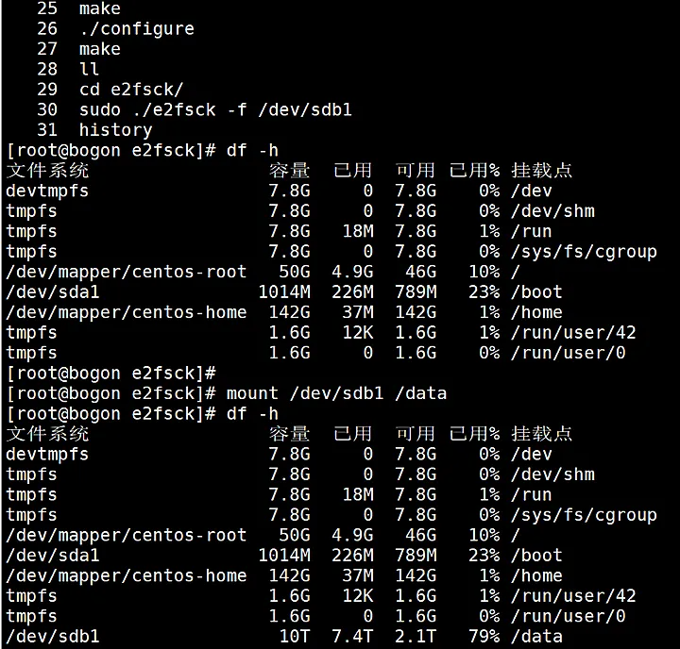Click the first 文件系统 column header
The height and width of the screenshot is (649, 680).
47,171
